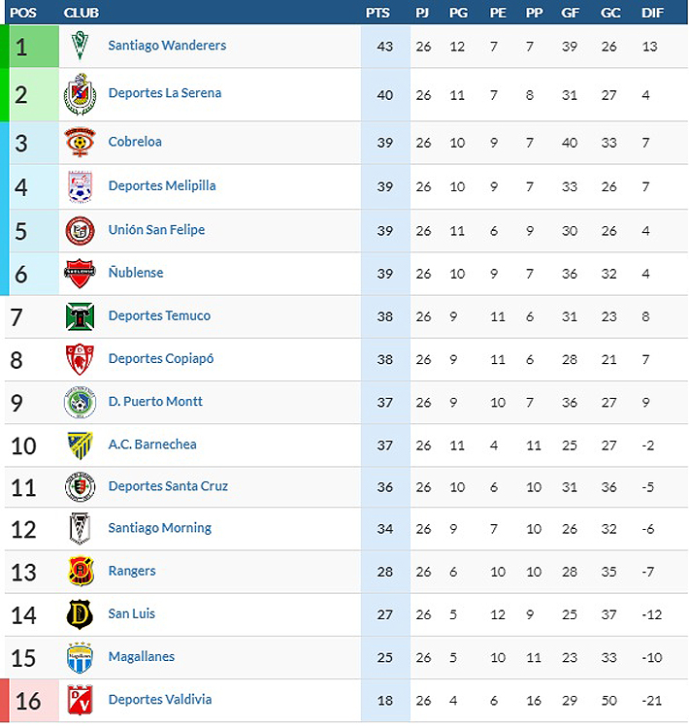Click the Deportes Valdivia badge
Screen dimensions: 689x726
pyautogui.click(x=80, y=700)
